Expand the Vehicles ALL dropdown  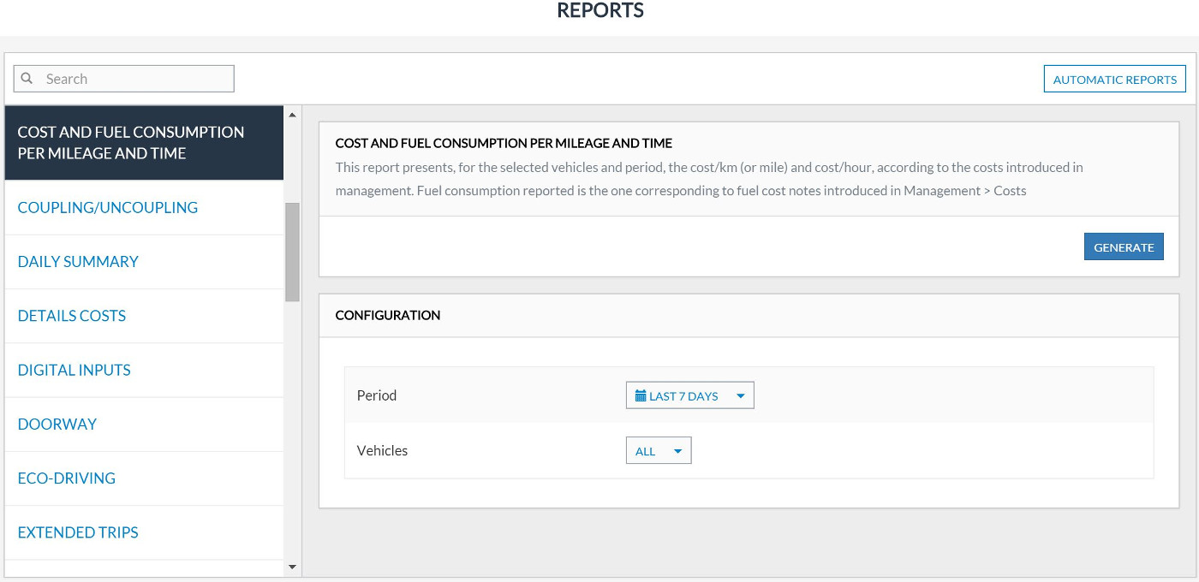coord(658,451)
